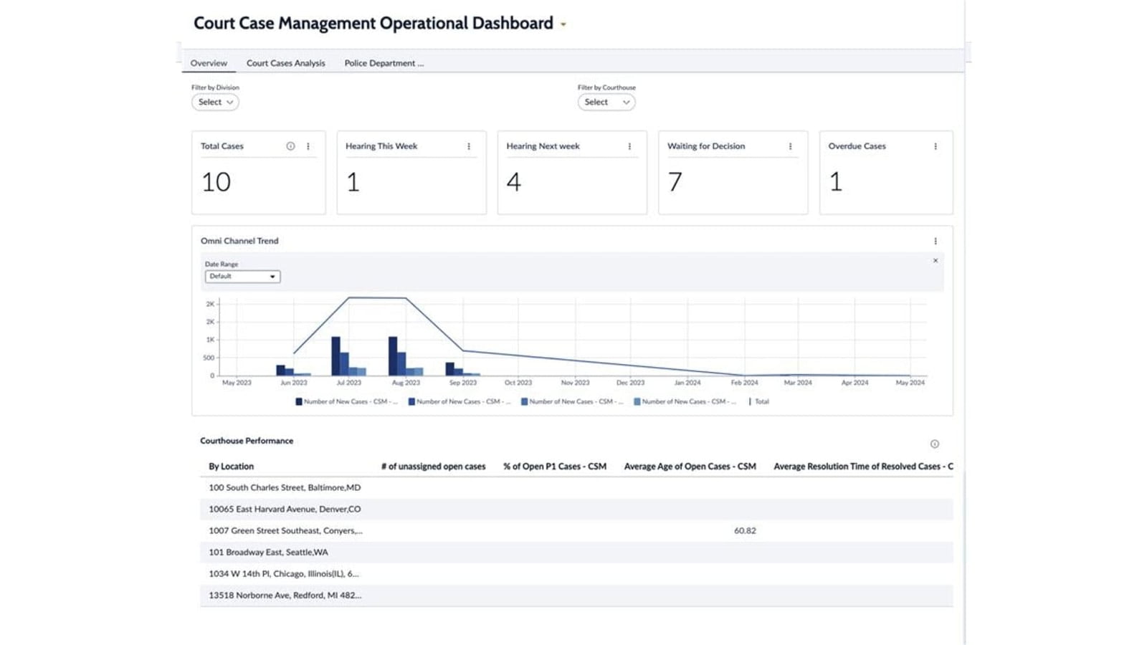Select the 10065 East Harvard Avenue, Denver row

576,509
